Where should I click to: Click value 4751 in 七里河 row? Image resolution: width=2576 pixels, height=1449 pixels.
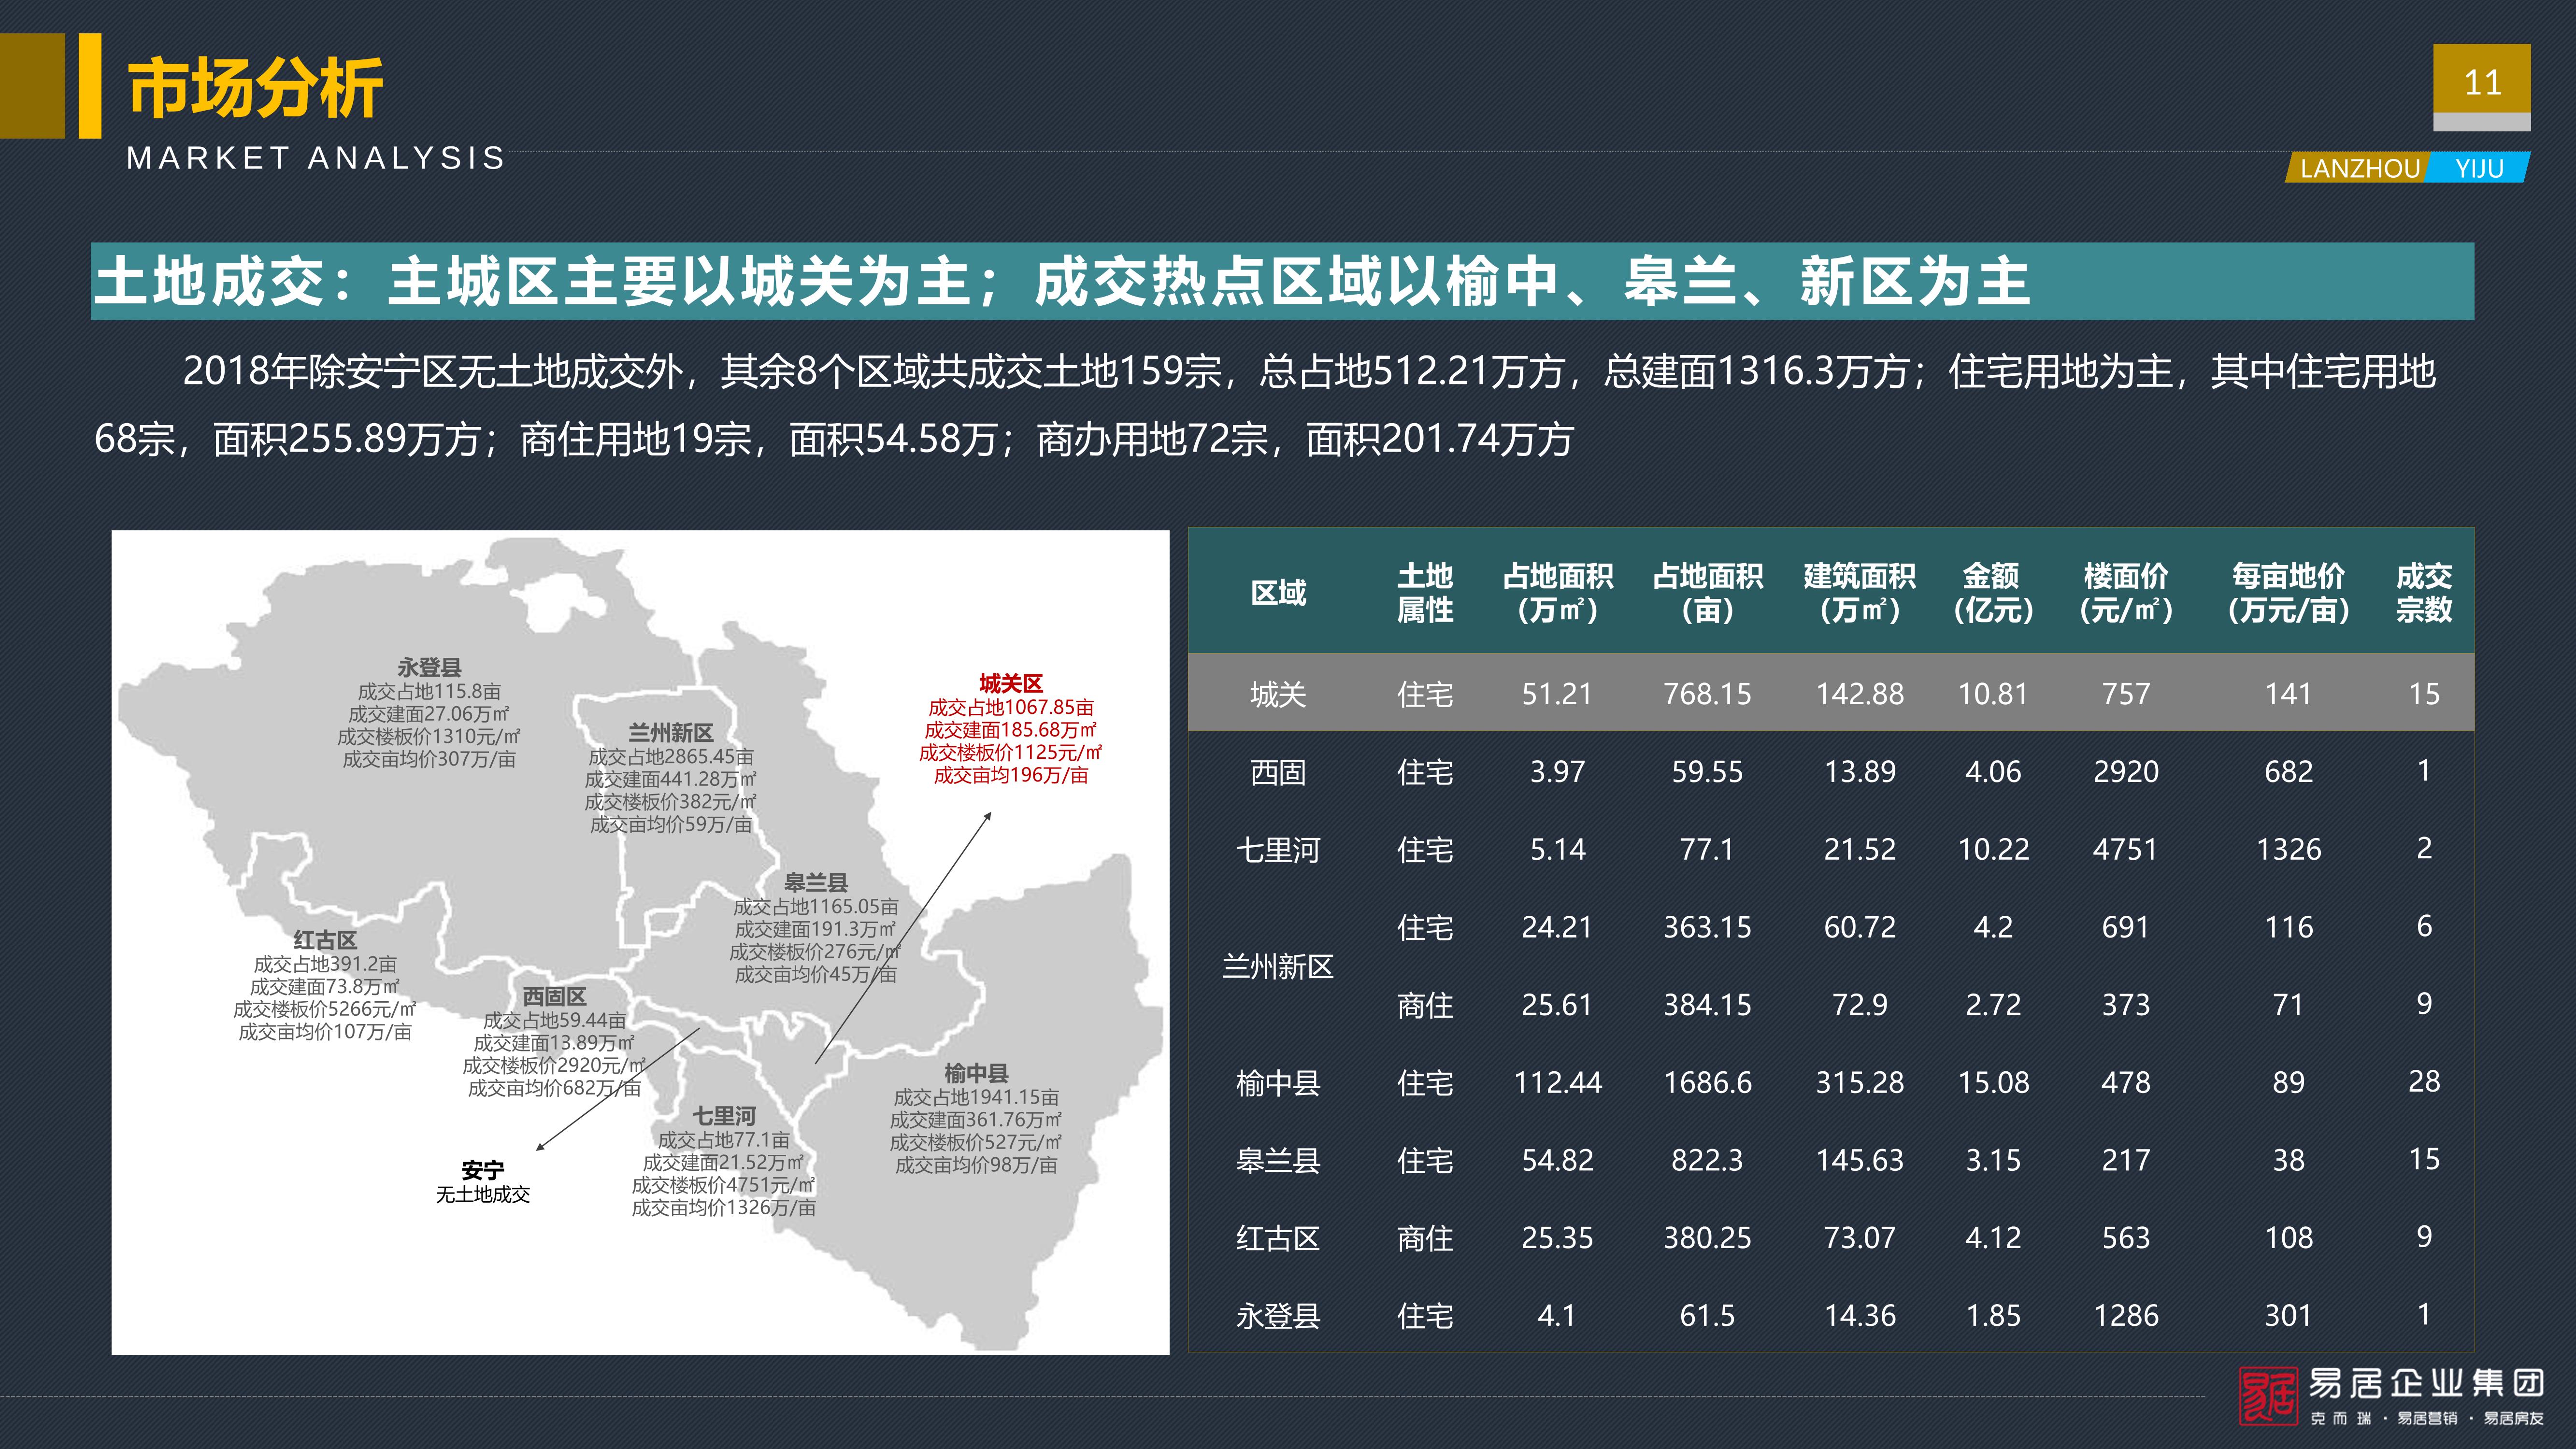2126,850
